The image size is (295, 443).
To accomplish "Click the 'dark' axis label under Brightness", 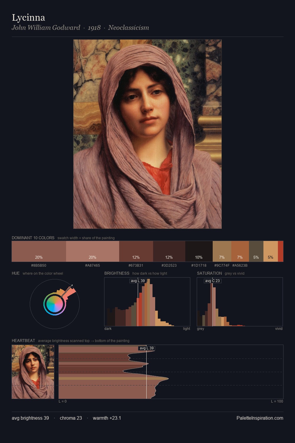I will [x=108, y=329].
